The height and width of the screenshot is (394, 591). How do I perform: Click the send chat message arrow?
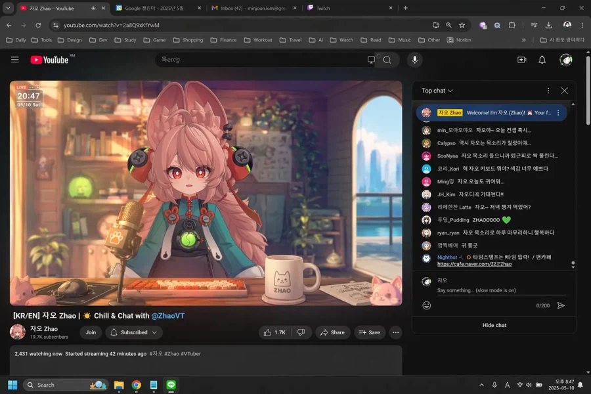[561, 305]
